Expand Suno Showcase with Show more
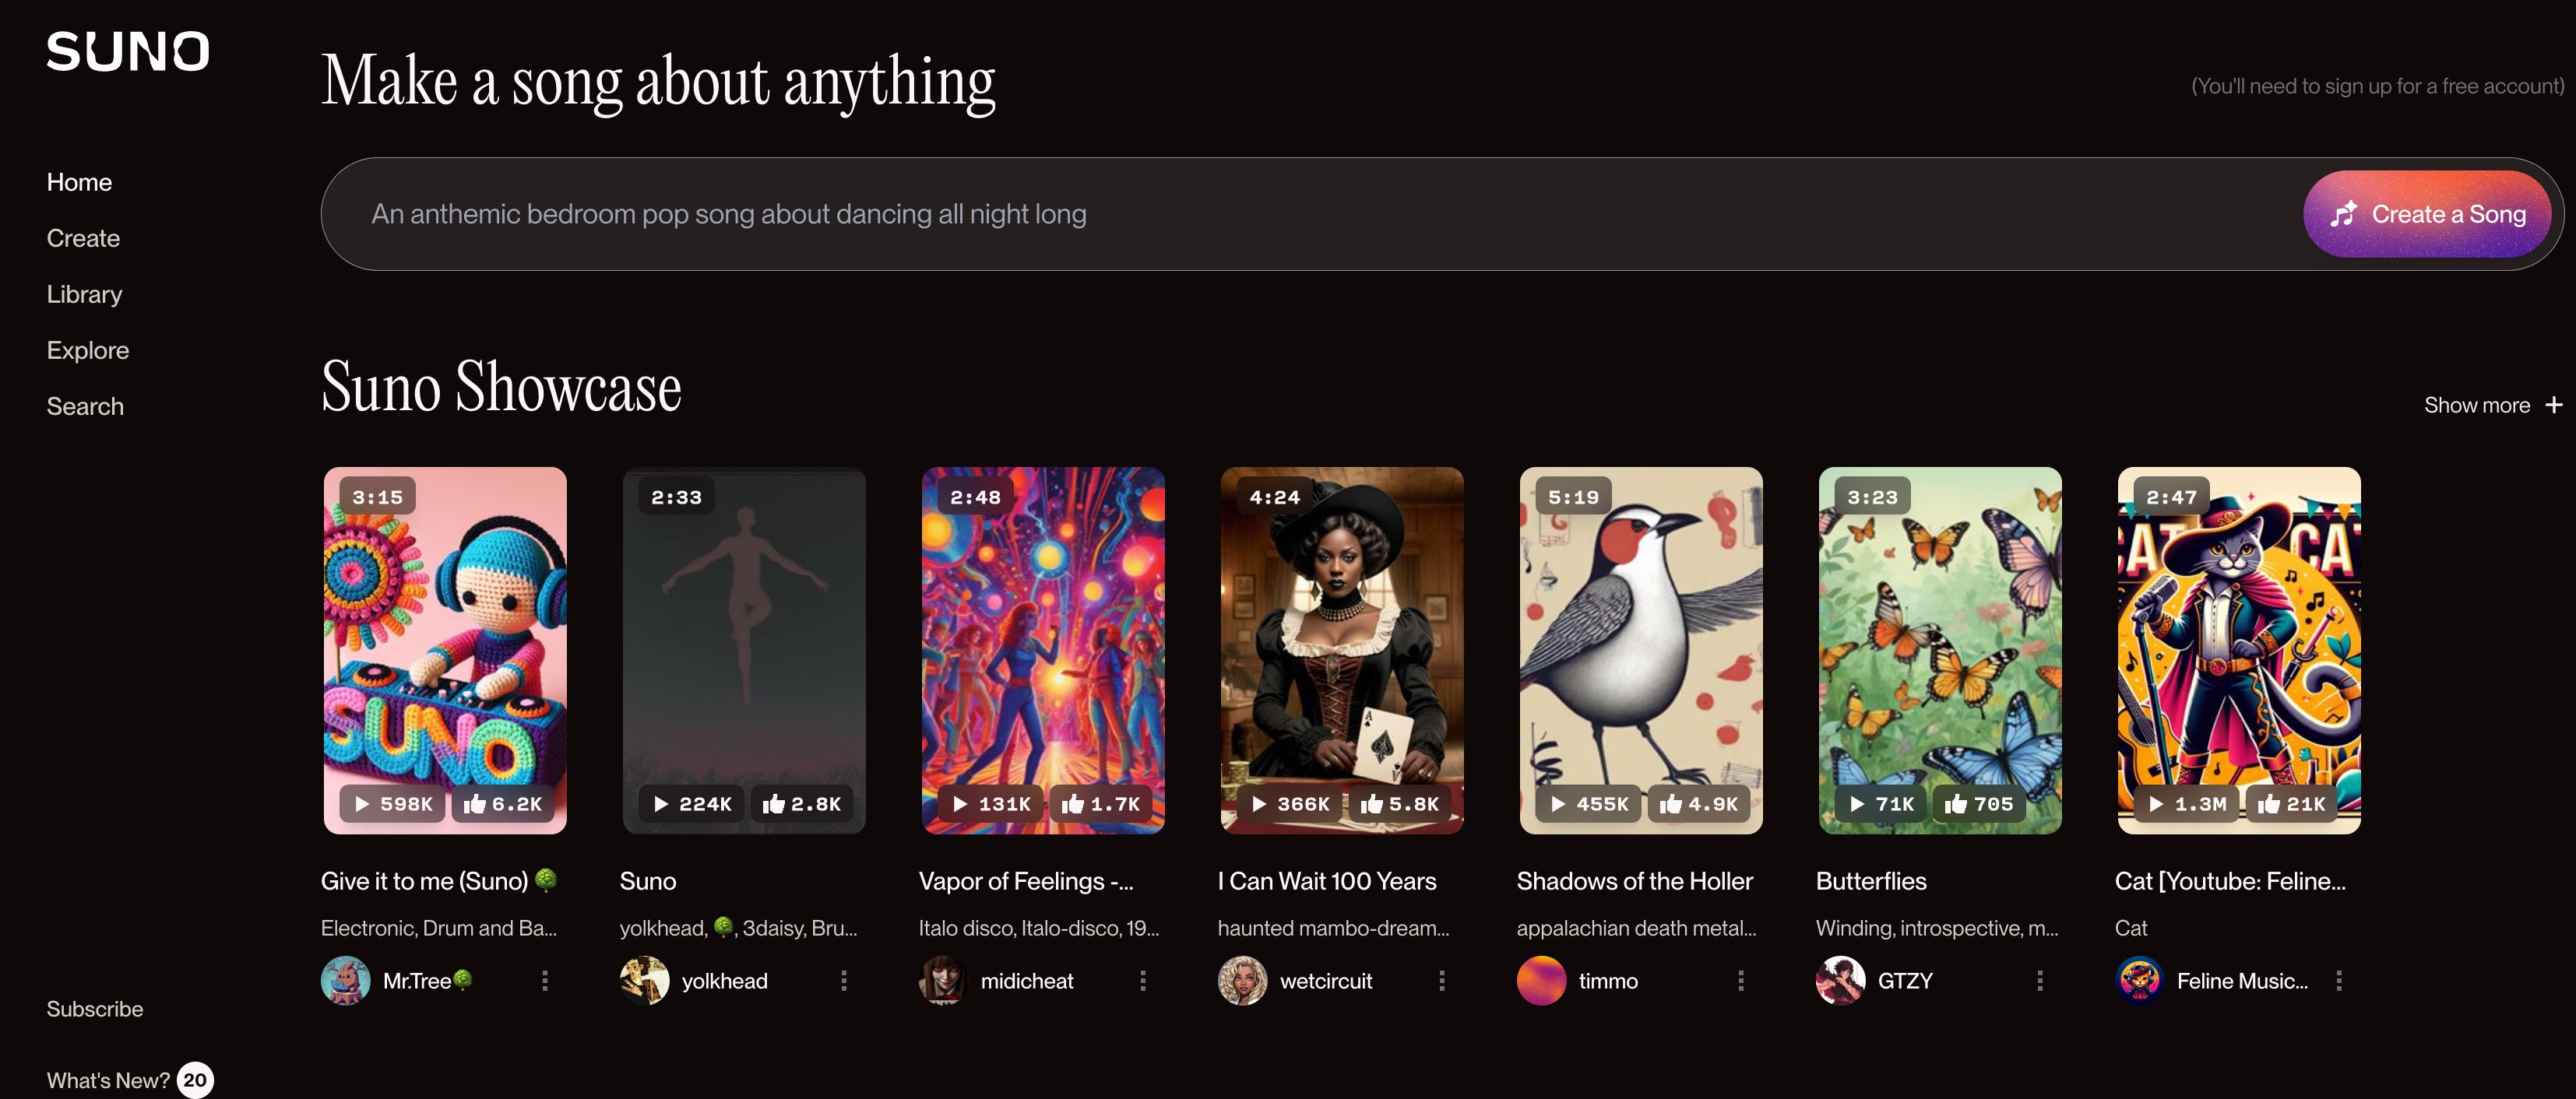This screenshot has width=2576, height=1099. click(2491, 405)
